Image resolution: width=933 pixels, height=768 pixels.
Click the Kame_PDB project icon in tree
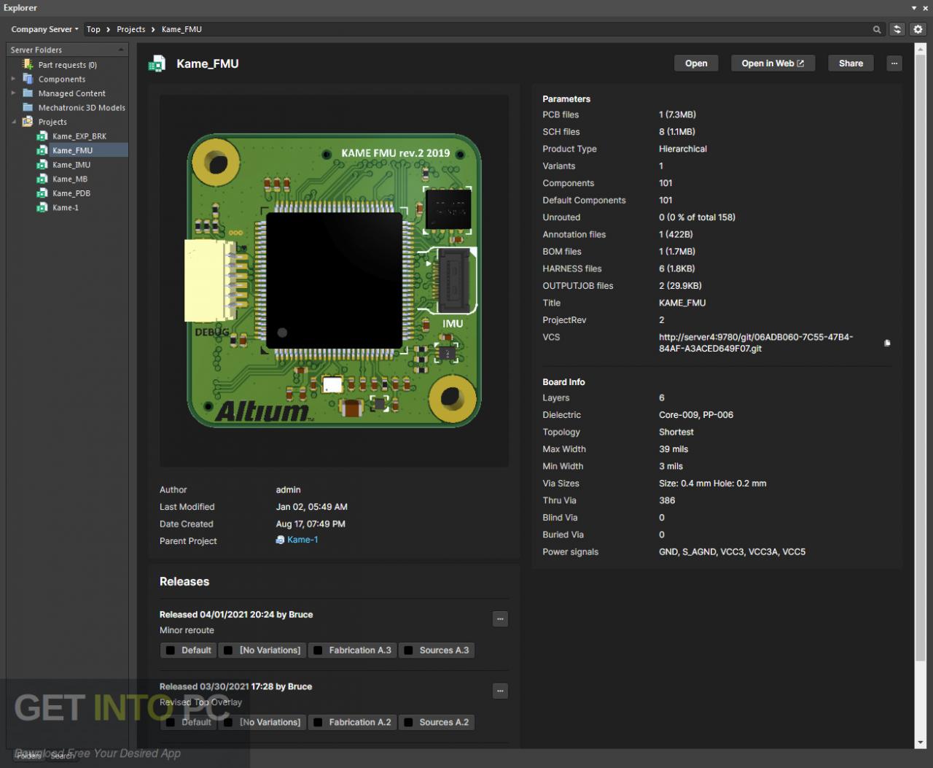click(43, 193)
